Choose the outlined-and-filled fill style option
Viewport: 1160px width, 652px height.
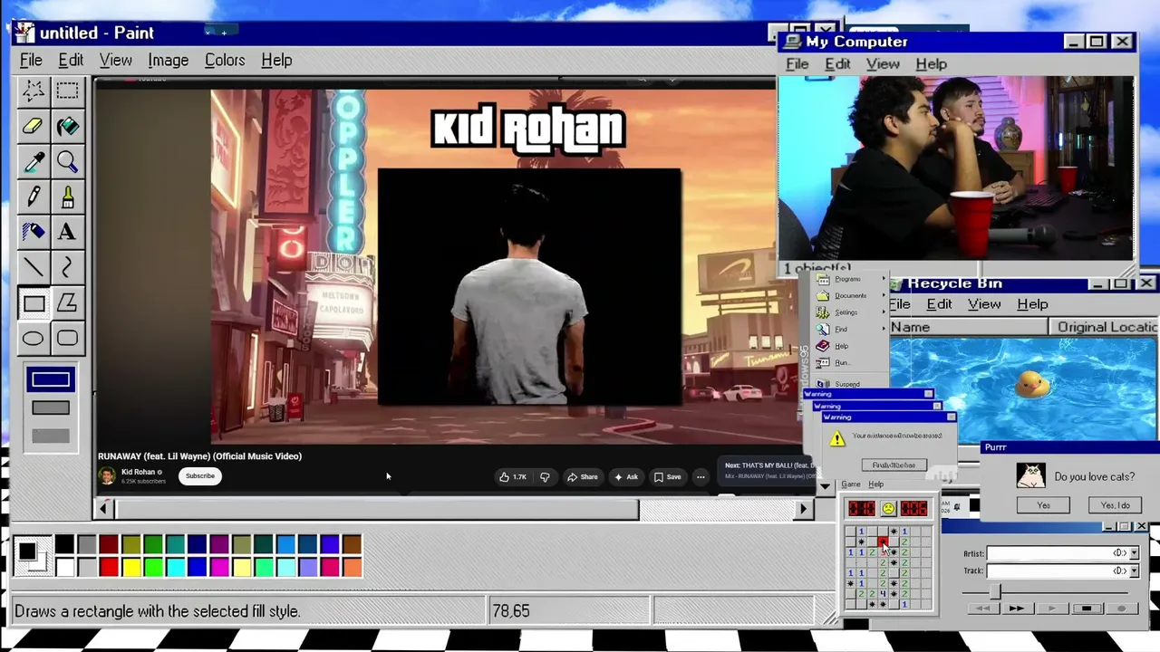pos(51,408)
